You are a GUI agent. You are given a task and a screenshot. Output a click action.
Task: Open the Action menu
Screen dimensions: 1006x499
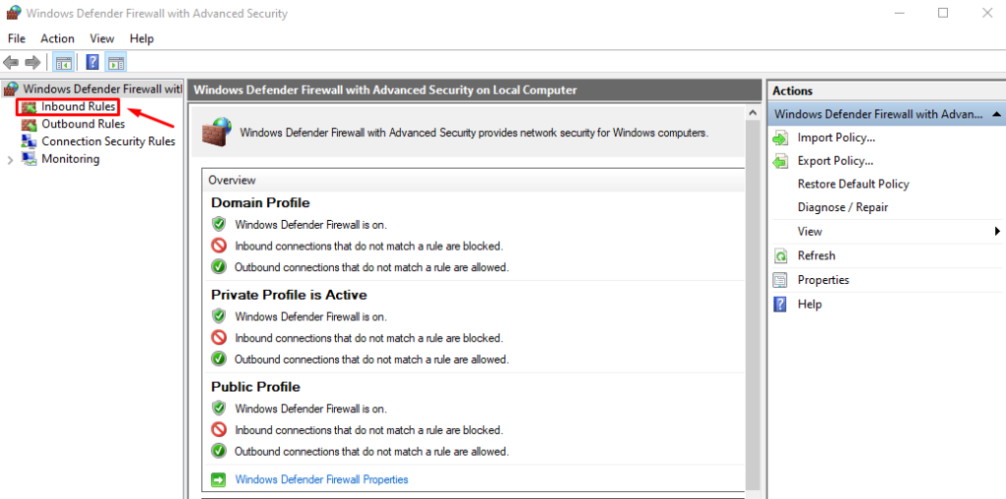(x=57, y=38)
